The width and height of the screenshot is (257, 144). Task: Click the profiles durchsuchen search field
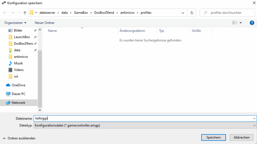coord(228,13)
